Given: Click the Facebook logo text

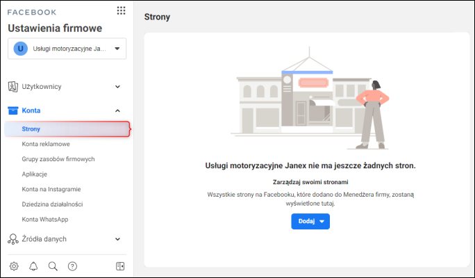Looking at the screenshot, I should point(32,13).
